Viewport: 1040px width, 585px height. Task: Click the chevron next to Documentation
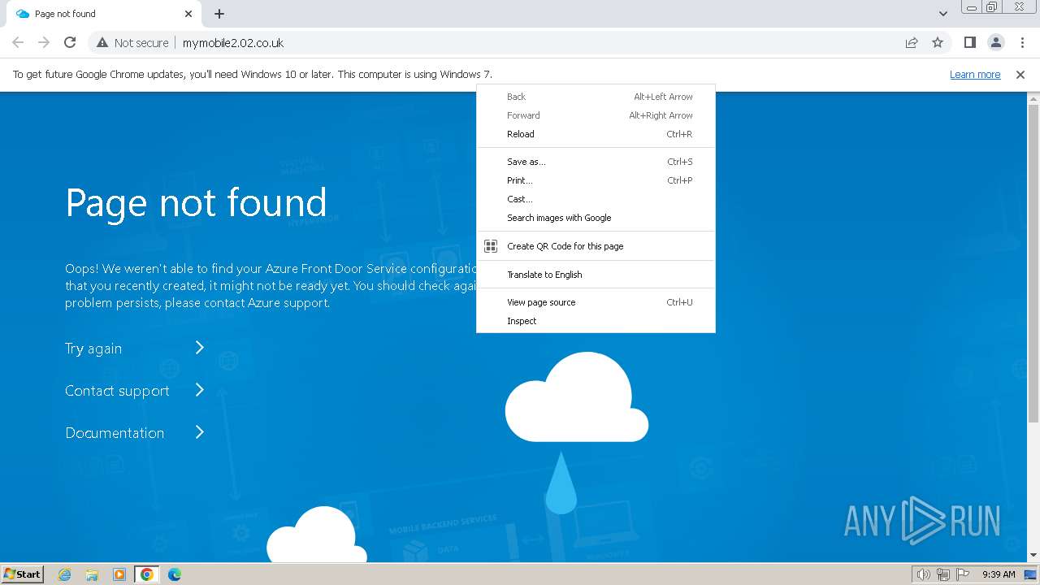pos(200,432)
